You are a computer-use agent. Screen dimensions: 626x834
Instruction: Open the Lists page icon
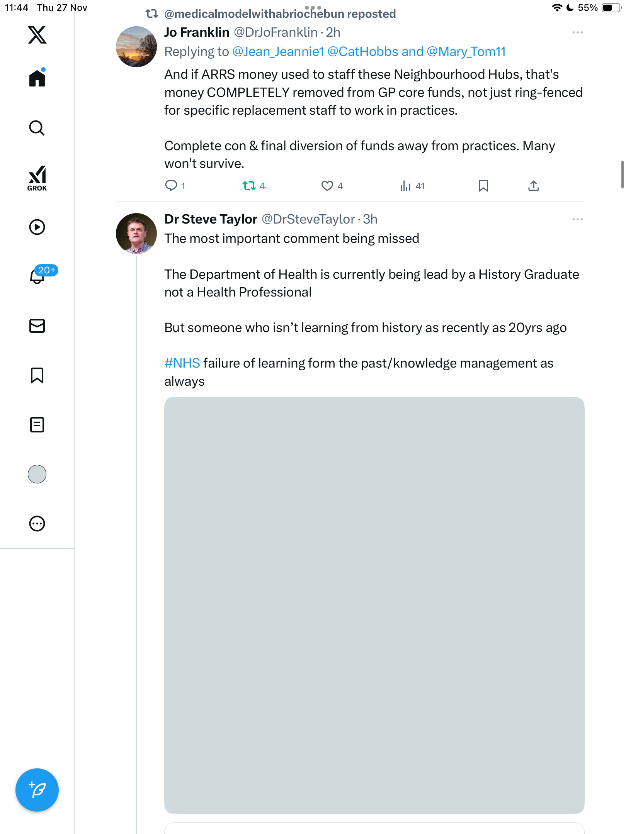pyautogui.click(x=37, y=425)
